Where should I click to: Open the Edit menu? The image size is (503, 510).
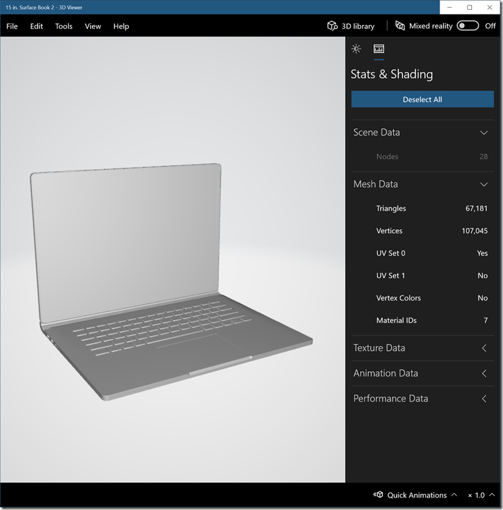[x=36, y=26]
